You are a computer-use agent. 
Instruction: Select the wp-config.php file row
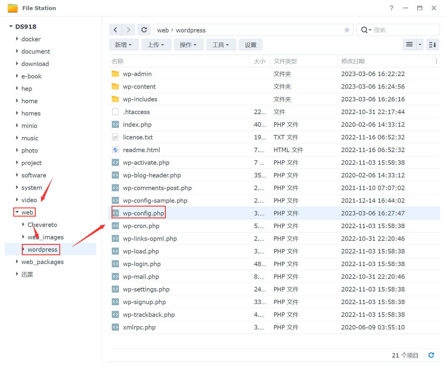(144, 213)
